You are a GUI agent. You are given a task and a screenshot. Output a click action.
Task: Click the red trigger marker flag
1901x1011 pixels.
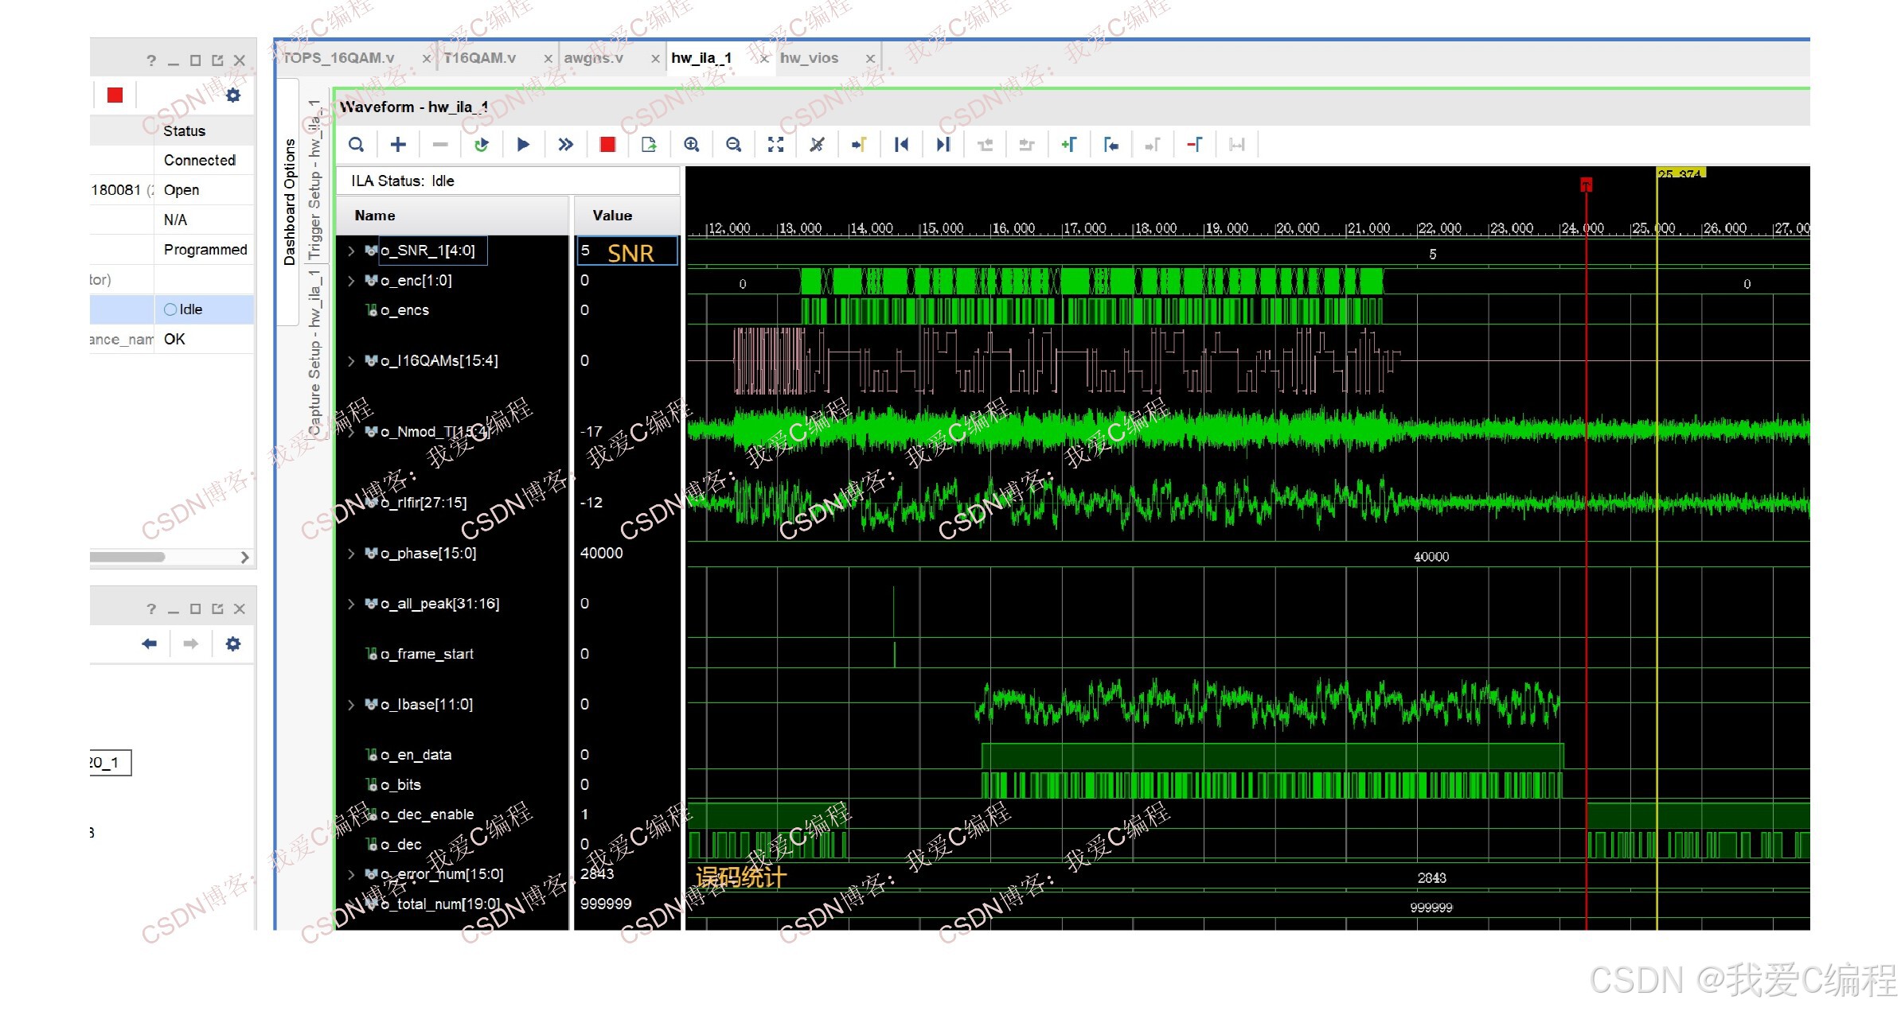point(1586,185)
